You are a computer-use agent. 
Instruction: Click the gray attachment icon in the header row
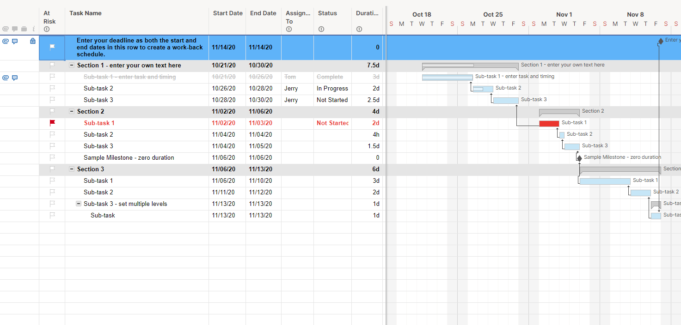tap(5, 29)
